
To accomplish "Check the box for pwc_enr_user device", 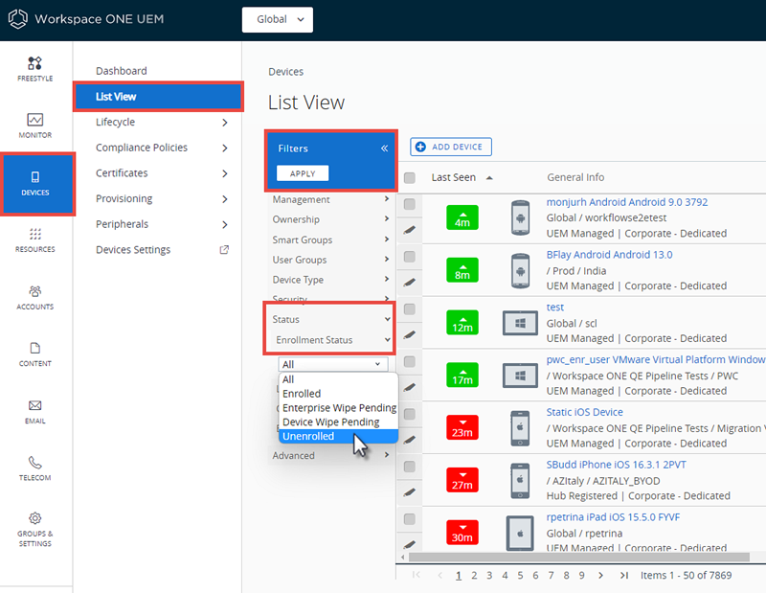I will (410, 361).
